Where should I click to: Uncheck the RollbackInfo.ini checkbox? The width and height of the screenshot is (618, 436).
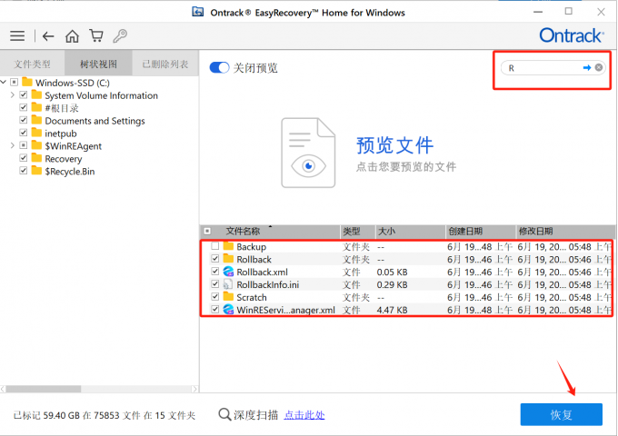tap(215, 284)
